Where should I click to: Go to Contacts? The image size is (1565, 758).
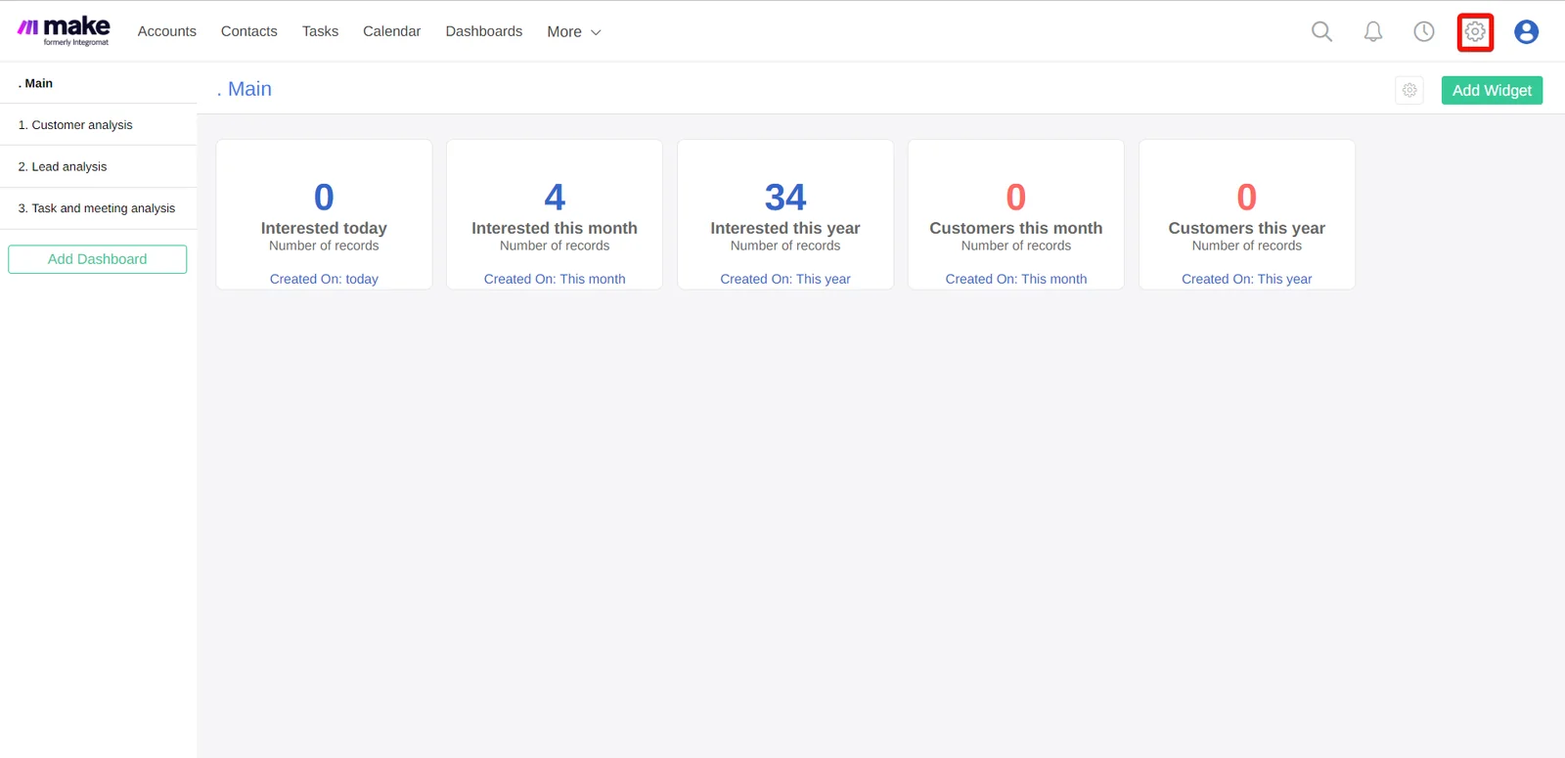coord(249,31)
